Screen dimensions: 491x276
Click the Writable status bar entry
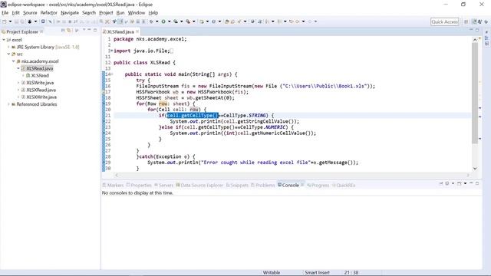click(x=271, y=273)
